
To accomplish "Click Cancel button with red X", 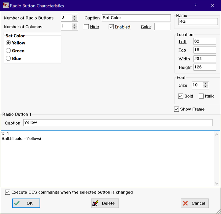I will 195,203.
